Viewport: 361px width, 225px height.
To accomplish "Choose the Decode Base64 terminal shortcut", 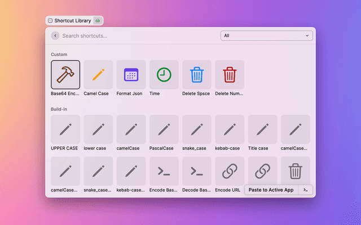I will pyautogui.click(x=196, y=171).
